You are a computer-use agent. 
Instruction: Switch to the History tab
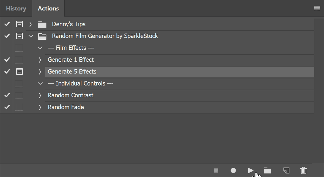click(16, 9)
